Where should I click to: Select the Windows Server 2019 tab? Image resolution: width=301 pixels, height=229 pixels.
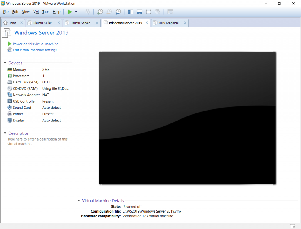pyautogui.click(x=126, y=23)
